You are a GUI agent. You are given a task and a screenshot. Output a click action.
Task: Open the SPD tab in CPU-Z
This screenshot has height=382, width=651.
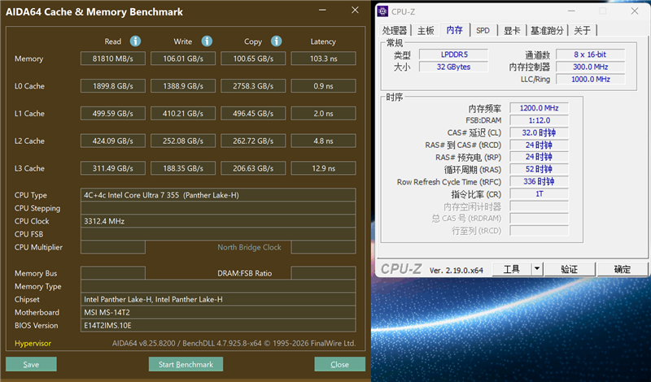tap(483, 30)
